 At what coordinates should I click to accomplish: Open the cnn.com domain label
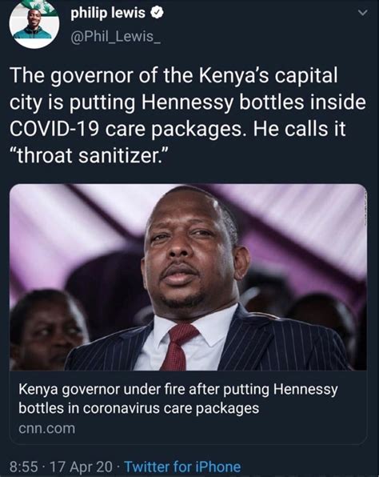(x=47, y=428)
